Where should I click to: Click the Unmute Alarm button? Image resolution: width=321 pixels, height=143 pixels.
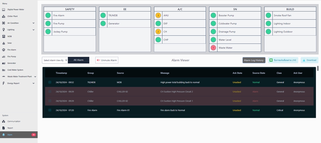pyautogui.click(x=107, y=60)
